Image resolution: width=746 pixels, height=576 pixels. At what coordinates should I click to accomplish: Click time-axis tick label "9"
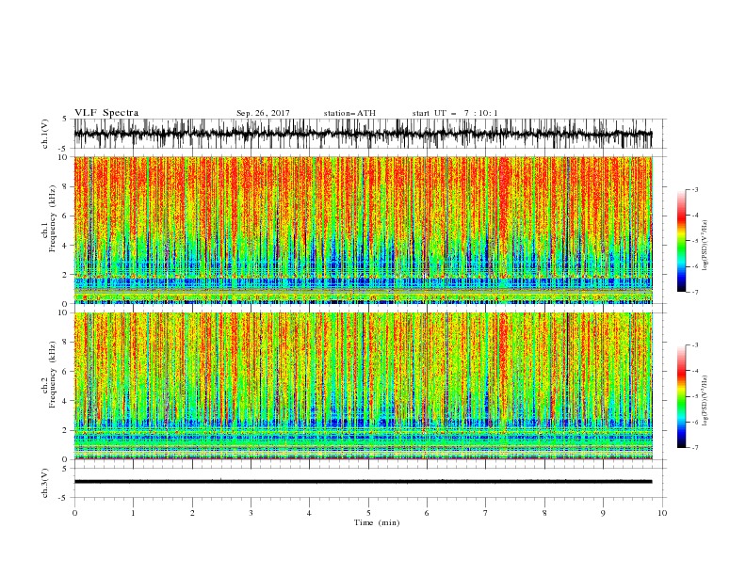tap(603, 513)
